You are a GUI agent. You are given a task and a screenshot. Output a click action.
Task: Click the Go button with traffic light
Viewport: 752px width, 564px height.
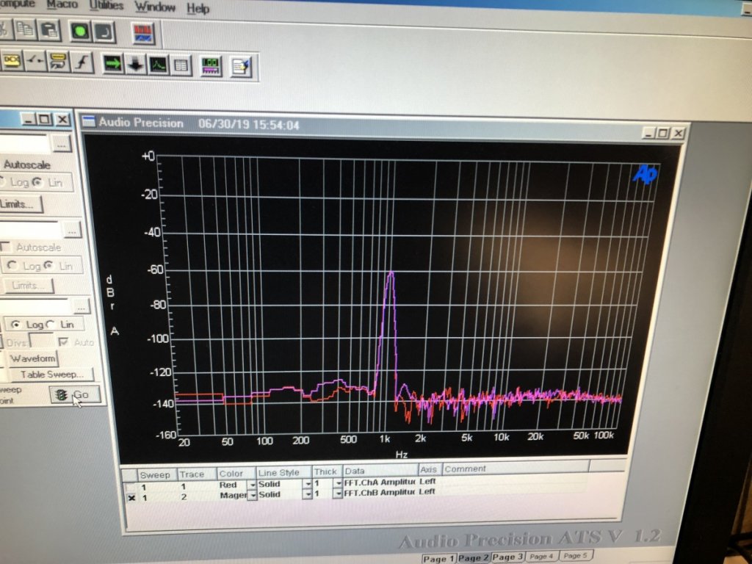click(x=75, y=395)
